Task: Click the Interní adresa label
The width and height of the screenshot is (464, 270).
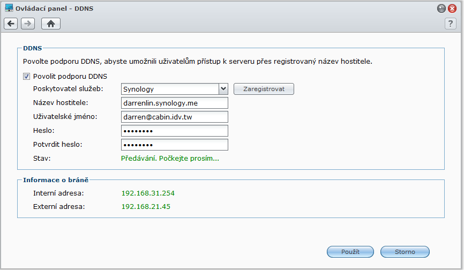Action: (x=58, y=193)
